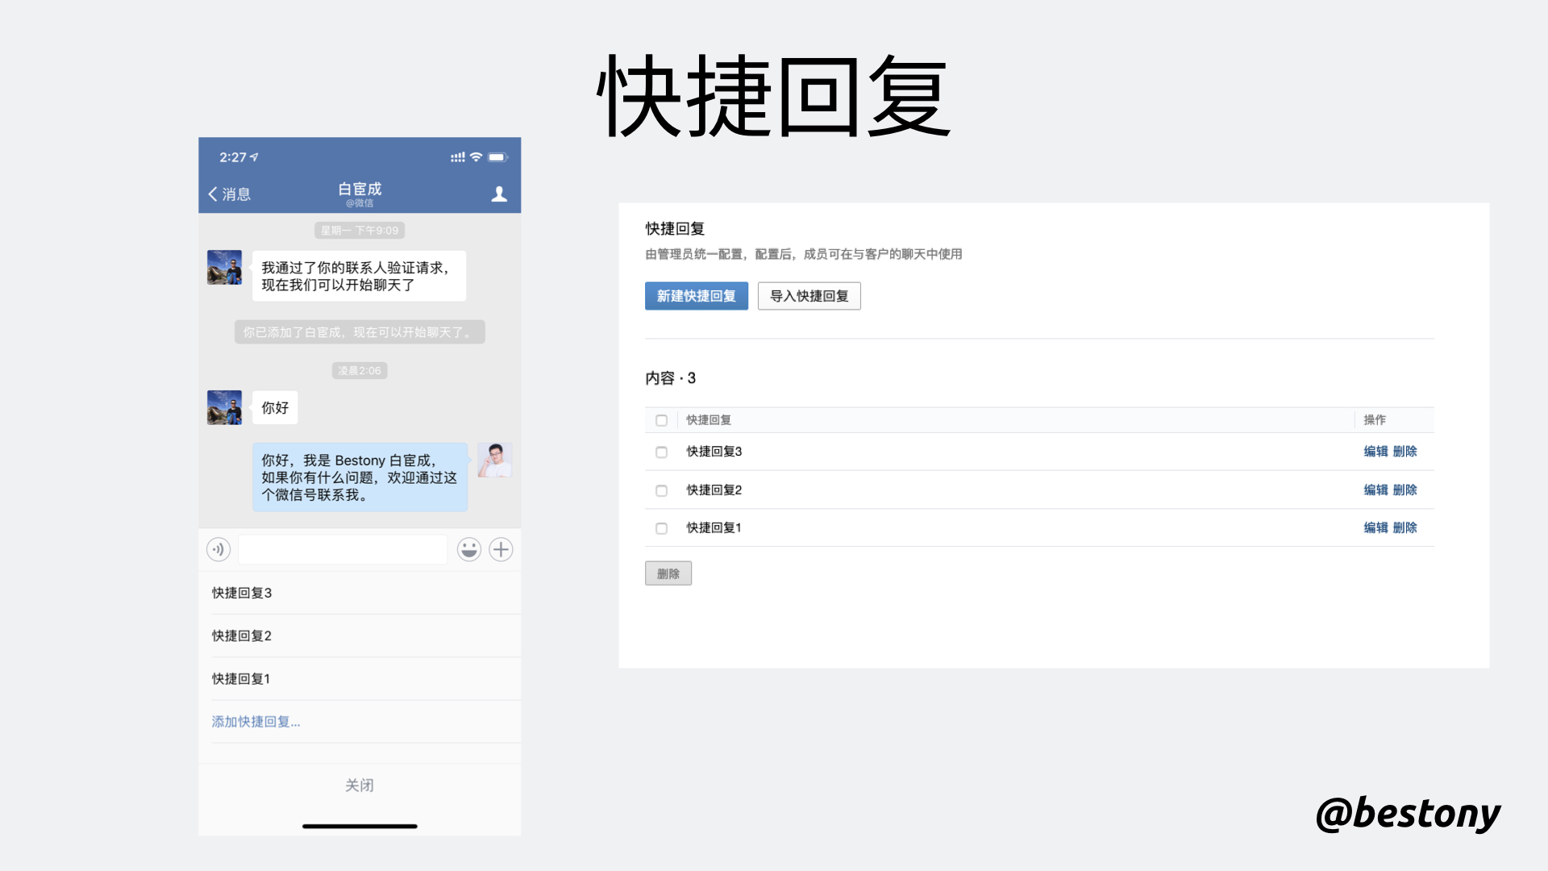
Task: Select 快捷回复3 in the phone reply list
Action: click(x=242, y=593)
